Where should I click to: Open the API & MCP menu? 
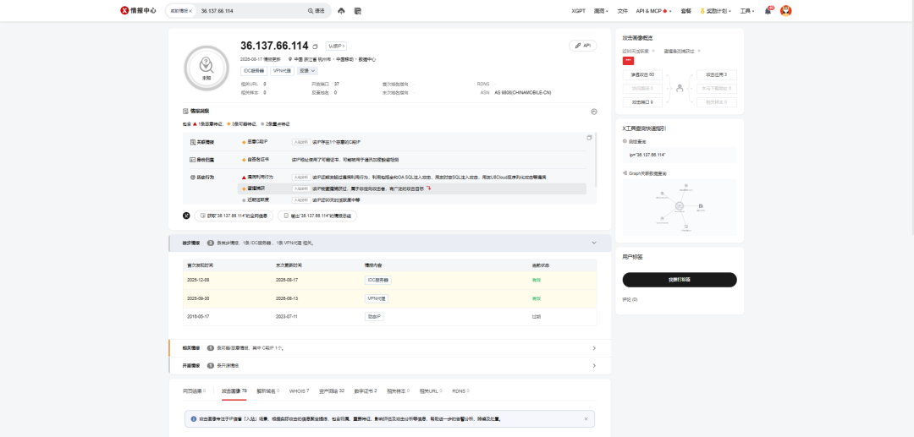(653, 11)
